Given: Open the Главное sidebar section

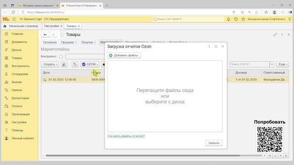Looking at the screenshot, I should pos(17,34).
